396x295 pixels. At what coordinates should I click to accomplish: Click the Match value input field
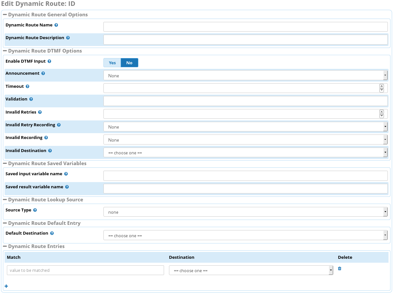point(85,270)
